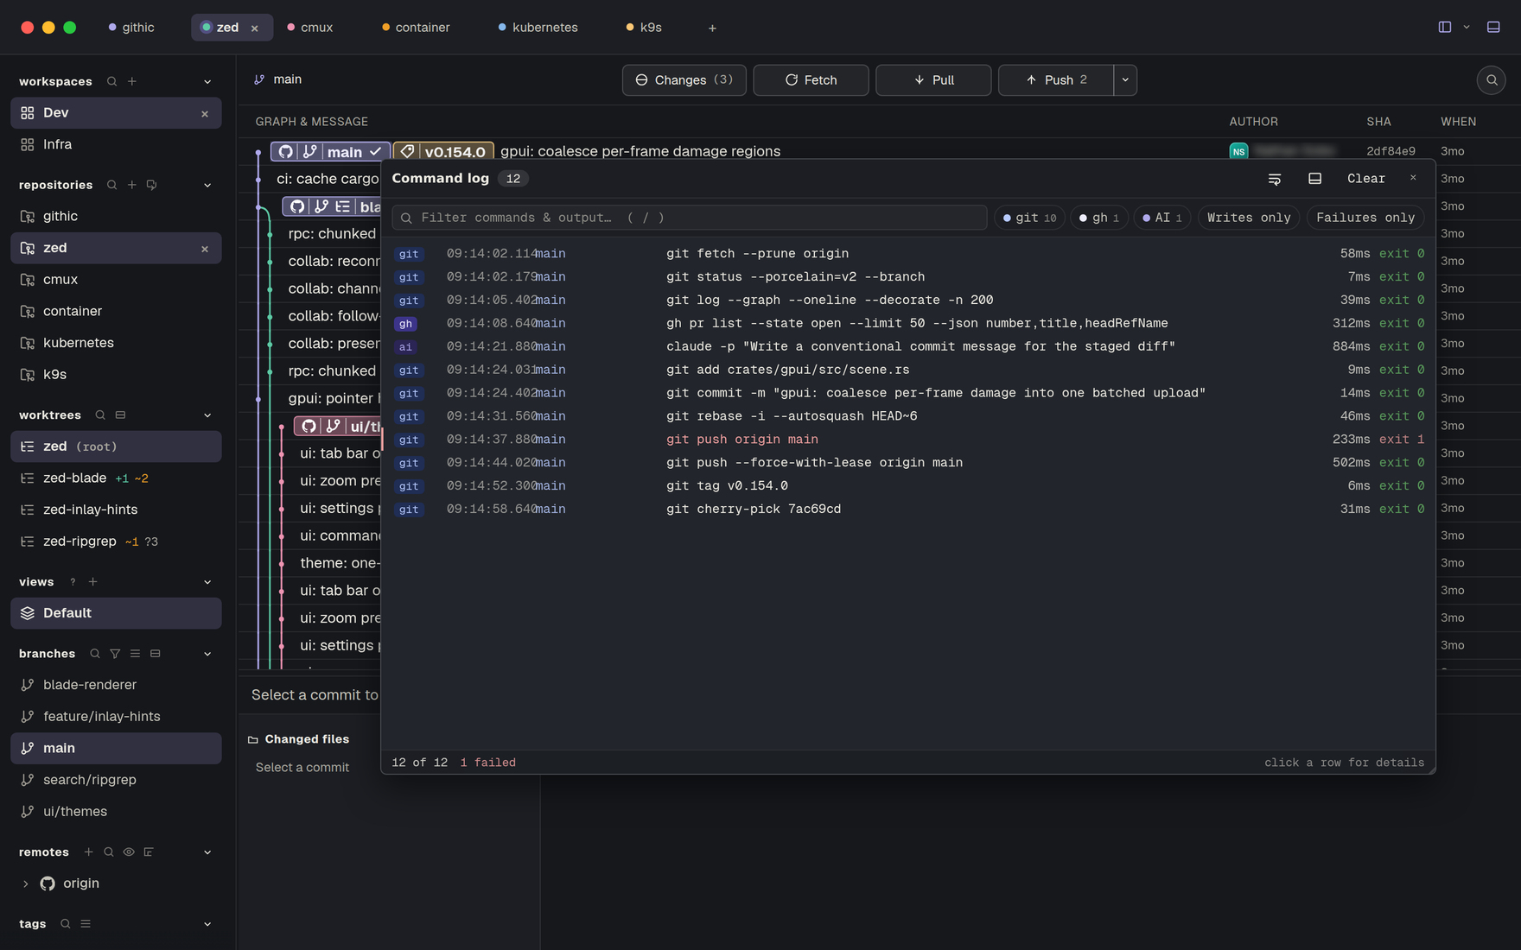Select the failed git push origin main row
1521x950 pixels.
pos(908,440)
